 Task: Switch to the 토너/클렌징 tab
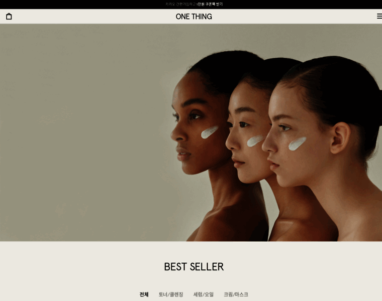[171, 294]
